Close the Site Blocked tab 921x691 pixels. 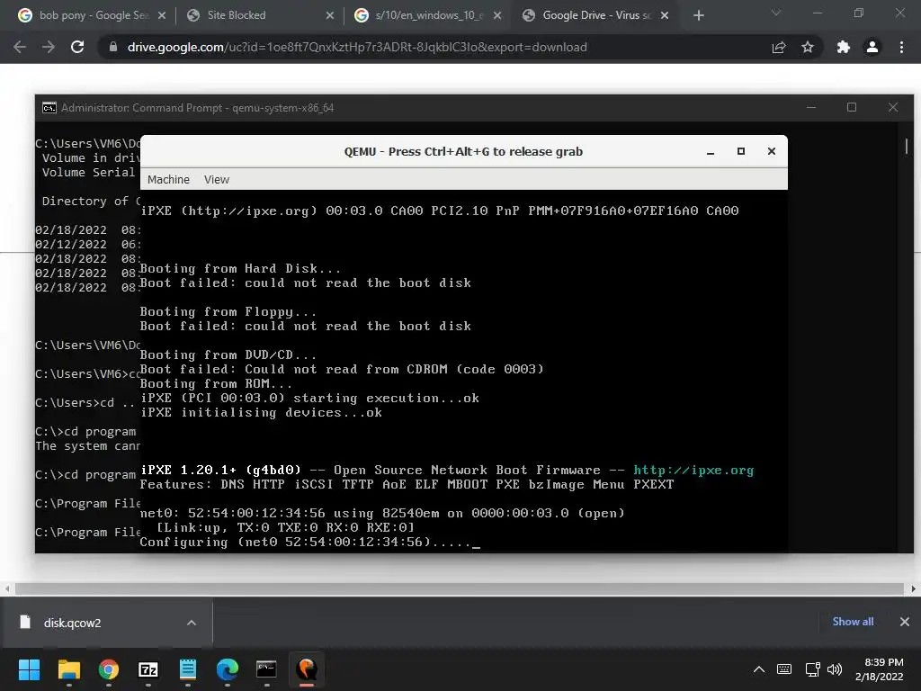(x=330, y=15)
